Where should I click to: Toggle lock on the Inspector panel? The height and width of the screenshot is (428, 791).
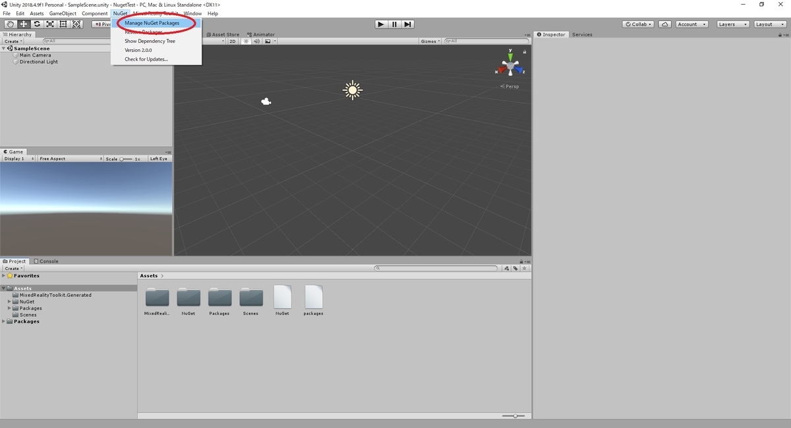coord(780,34)
